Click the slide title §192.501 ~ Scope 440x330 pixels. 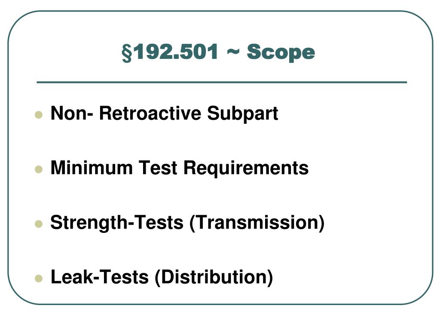click(218, 52)
